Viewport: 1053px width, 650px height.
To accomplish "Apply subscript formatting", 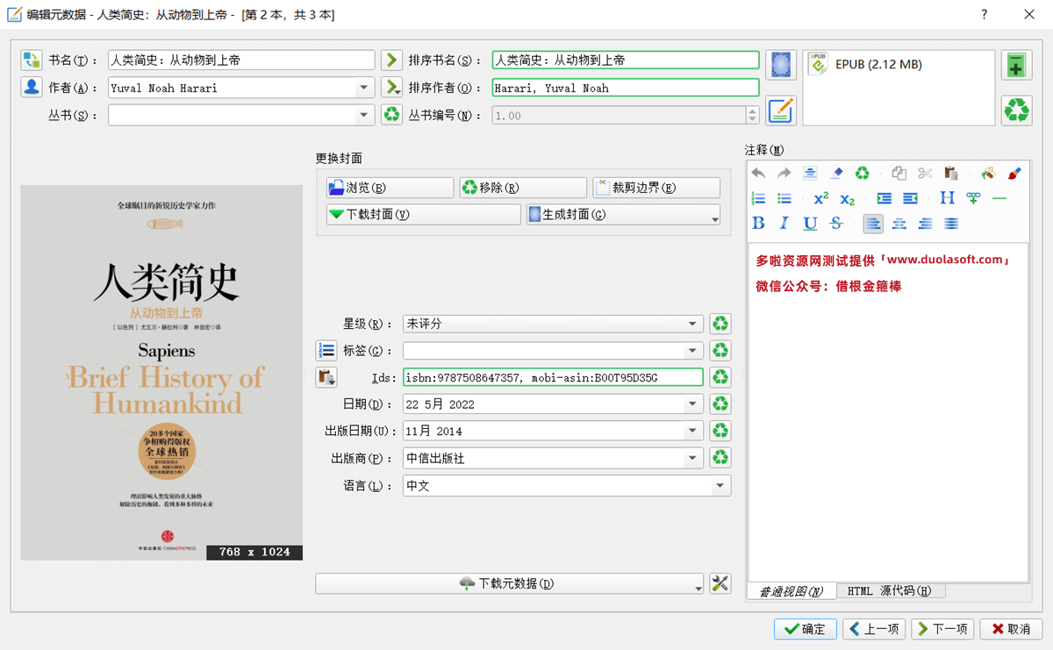I will pos(848,198).
